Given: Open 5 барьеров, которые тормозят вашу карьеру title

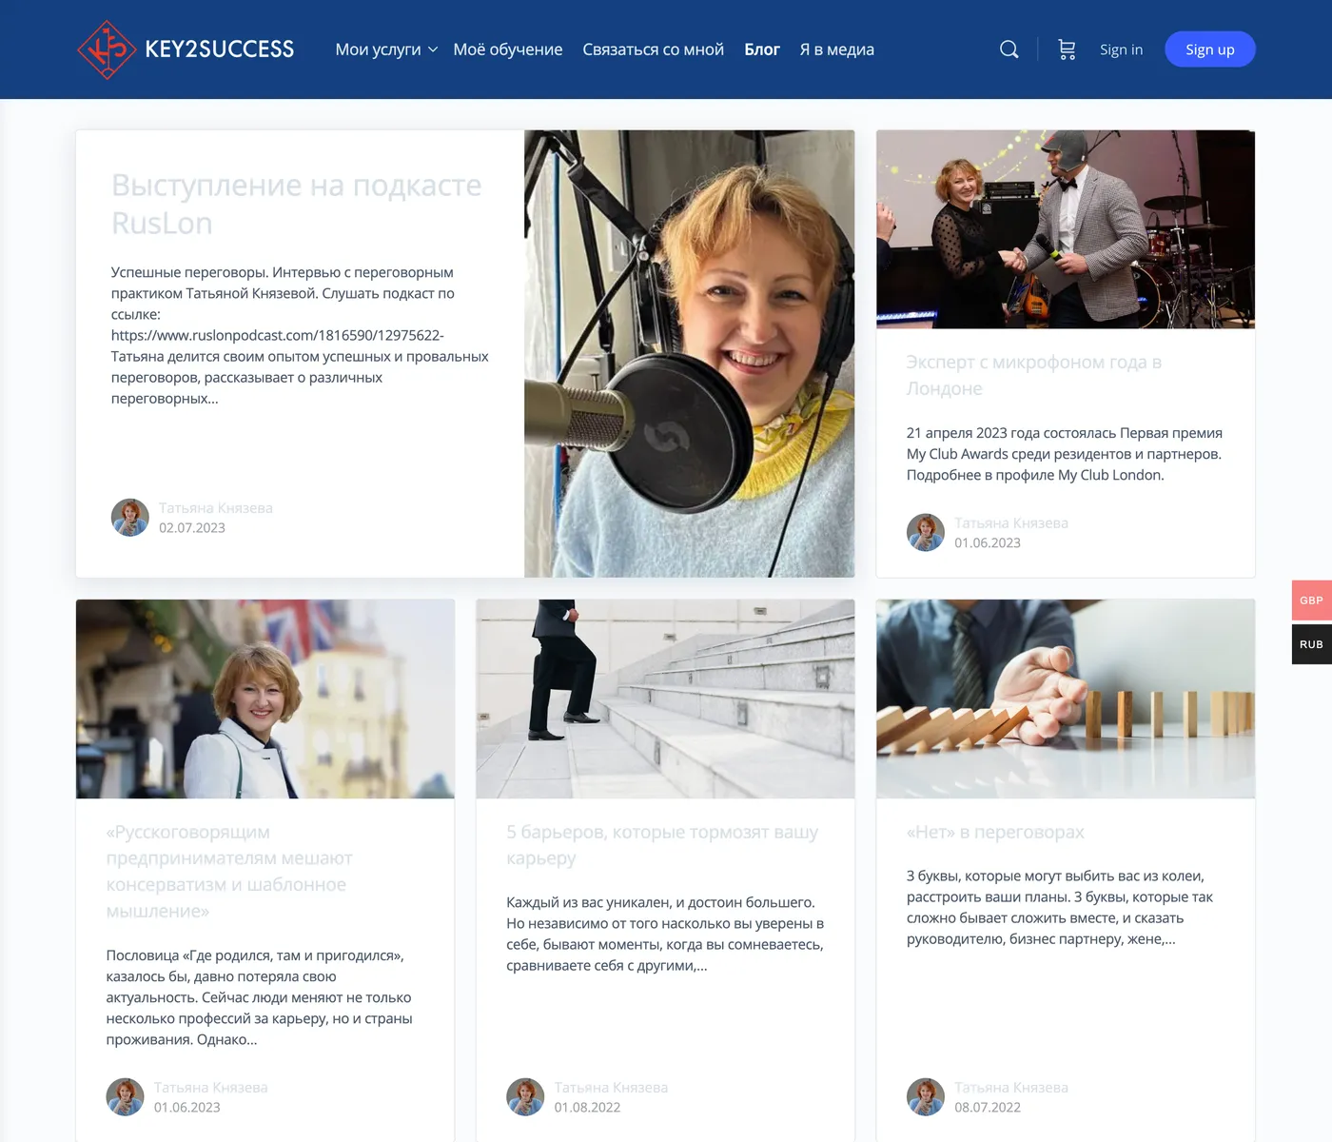Looking at the screenshot, I should (x=662, y=845).
